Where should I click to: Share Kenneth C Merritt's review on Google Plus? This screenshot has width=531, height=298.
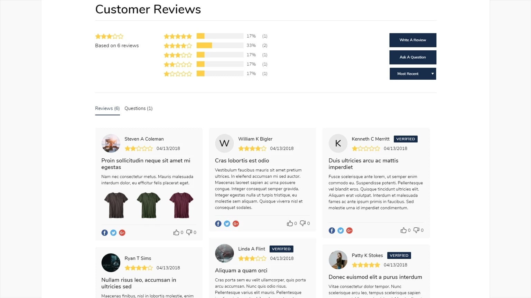coord(349,230)
